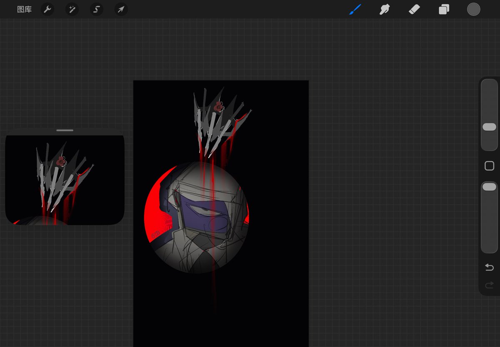Open the Layers panel
500x347 pixels.
coord(444,9)
